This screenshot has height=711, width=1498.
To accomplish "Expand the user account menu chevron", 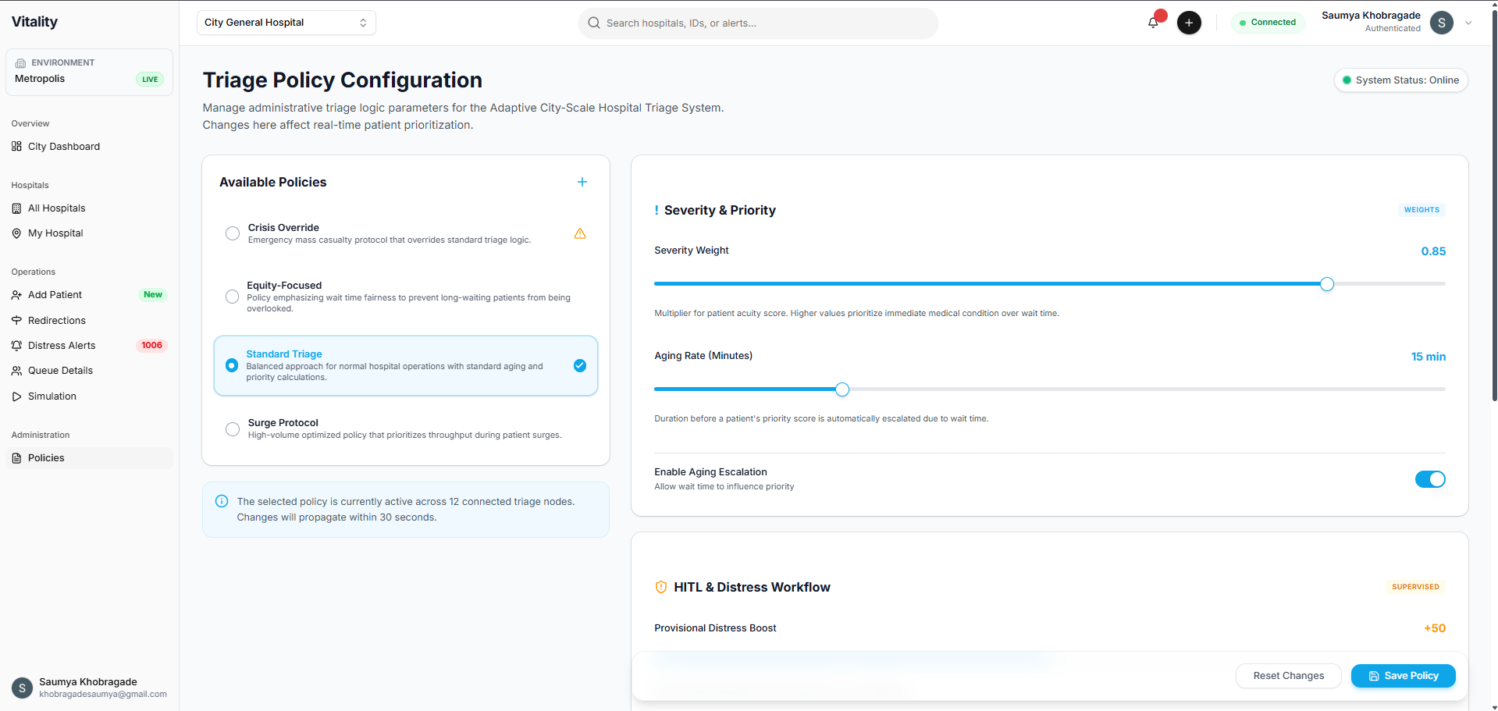I will point(1468,23).
